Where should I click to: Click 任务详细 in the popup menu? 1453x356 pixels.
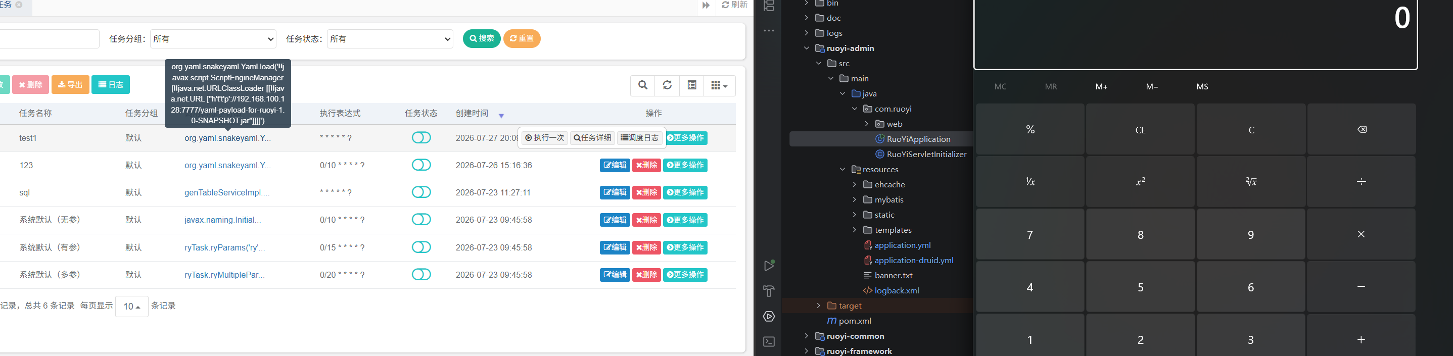[x=593, y=138]
